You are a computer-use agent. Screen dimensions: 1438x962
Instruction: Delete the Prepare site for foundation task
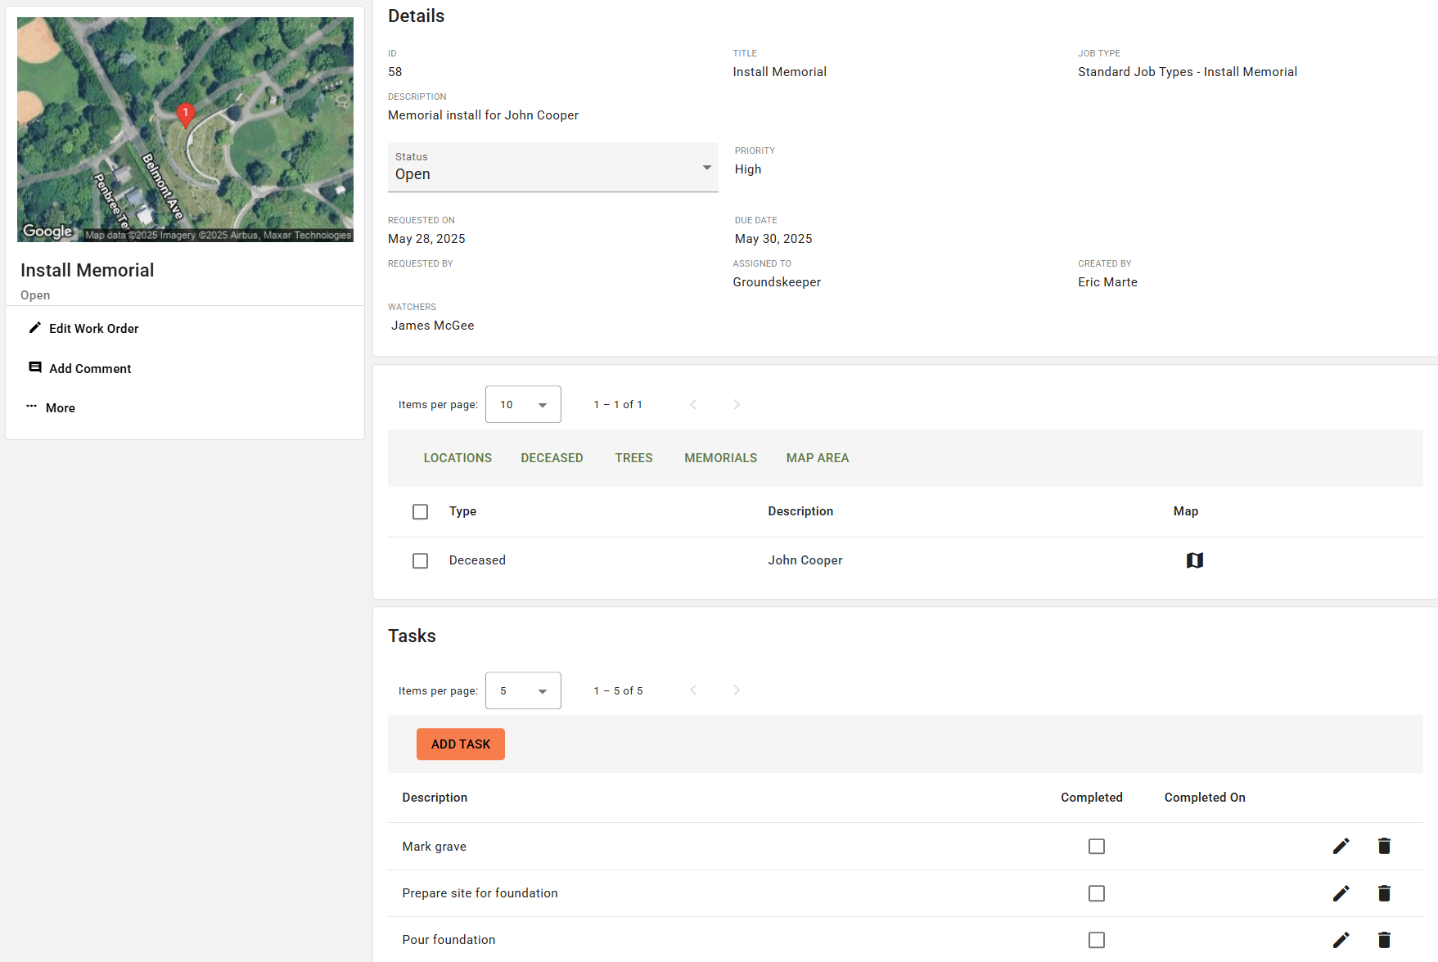(x=1384, y=893)
